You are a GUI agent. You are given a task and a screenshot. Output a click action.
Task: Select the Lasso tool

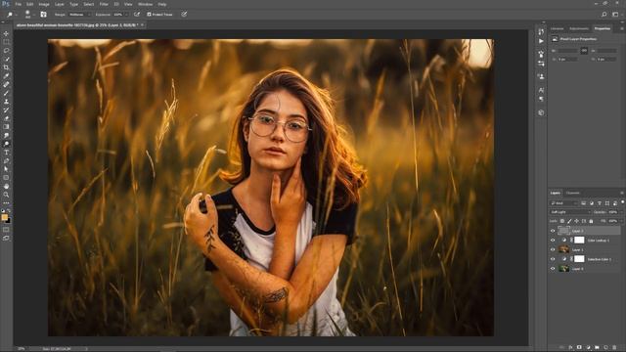(6, 51)
